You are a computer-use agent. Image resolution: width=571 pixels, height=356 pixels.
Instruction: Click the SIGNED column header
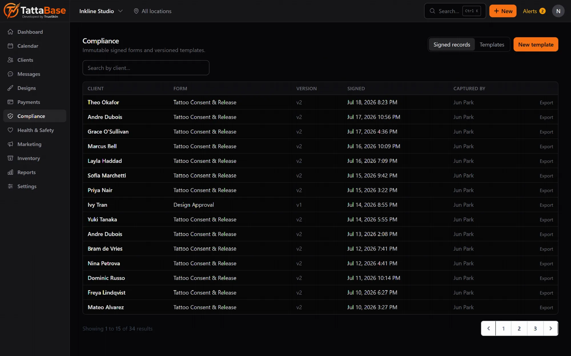pyautogui.click(x=356, y=89)
